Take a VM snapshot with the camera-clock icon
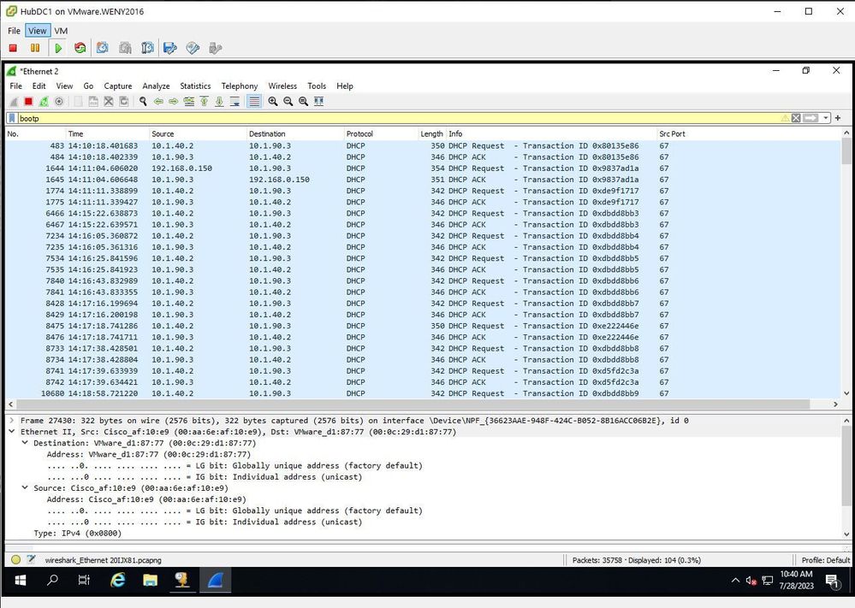The image size is (855, 608). tap(103, 48)
